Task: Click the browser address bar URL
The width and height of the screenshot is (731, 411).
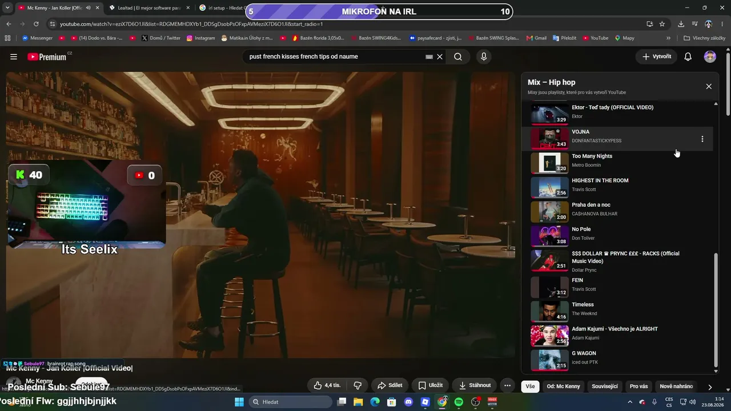Action: 191,24
